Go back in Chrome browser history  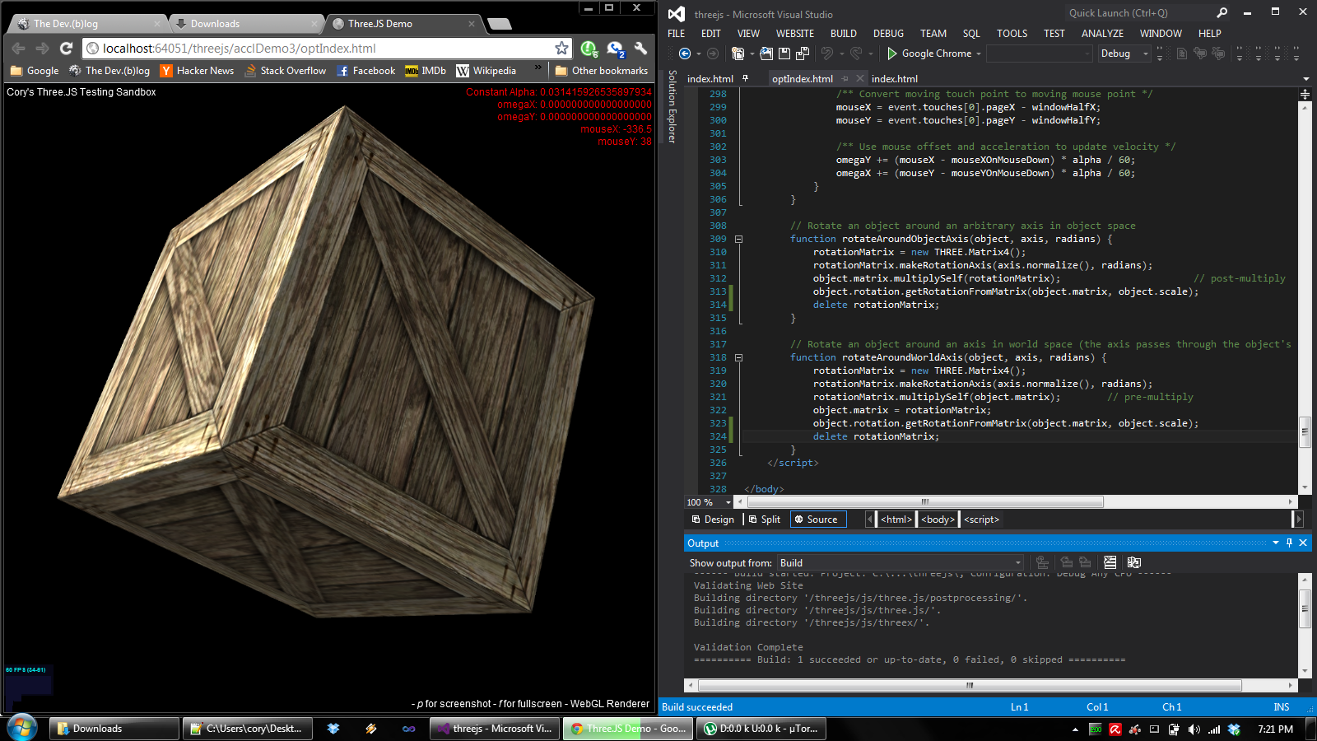point(18,49)
